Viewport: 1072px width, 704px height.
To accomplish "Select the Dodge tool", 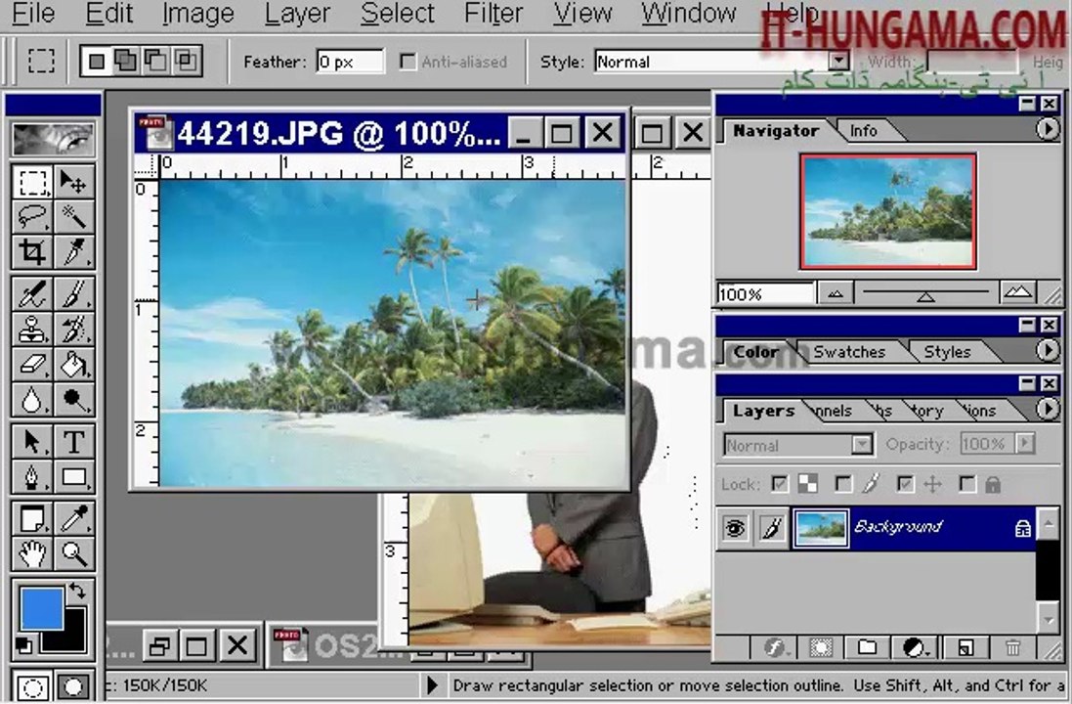I will [74, 400].
